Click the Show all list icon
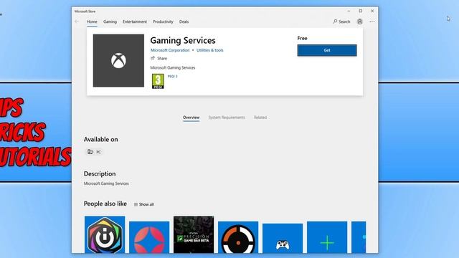 pos(136,204)
